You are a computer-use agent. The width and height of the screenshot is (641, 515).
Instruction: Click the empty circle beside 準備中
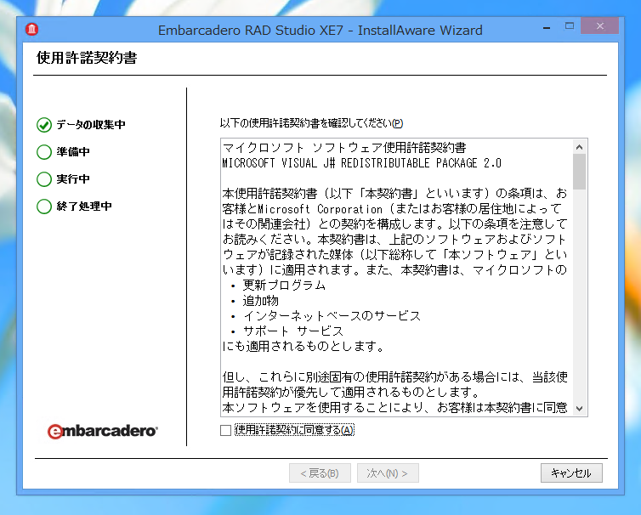coord(44,152)
